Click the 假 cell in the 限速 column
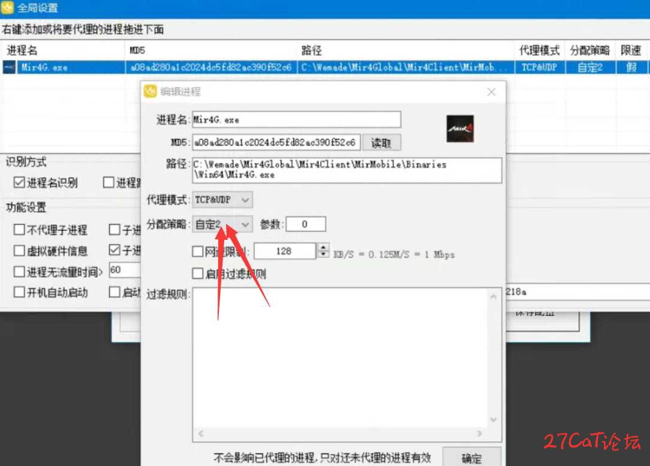Viewport: 650px width, 466px height. 631,67
